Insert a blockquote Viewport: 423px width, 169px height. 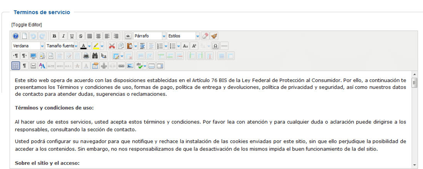pos(128,36)
